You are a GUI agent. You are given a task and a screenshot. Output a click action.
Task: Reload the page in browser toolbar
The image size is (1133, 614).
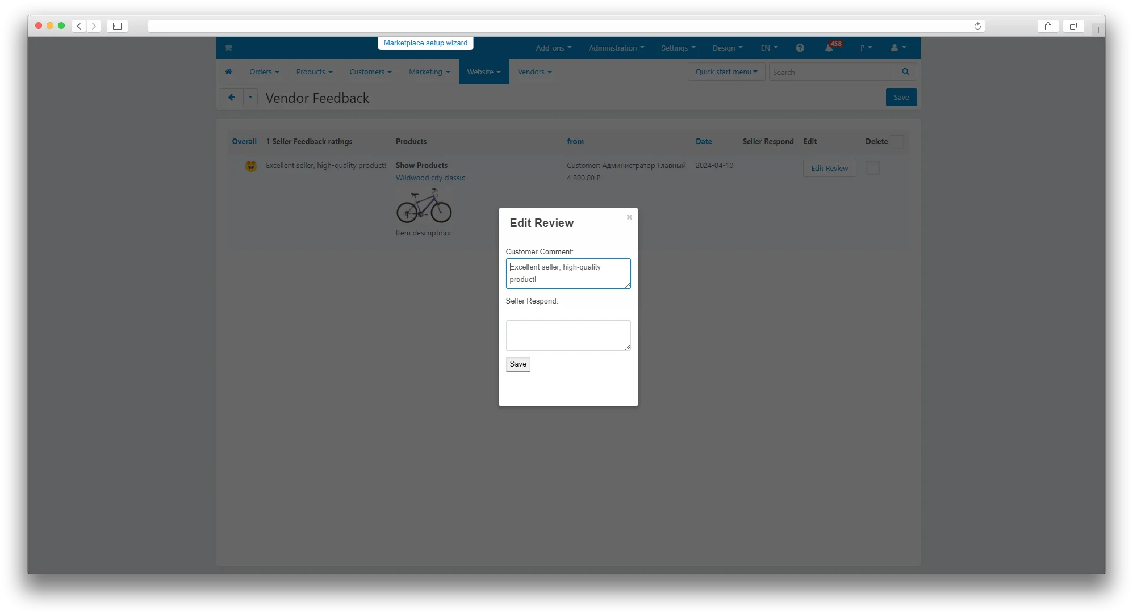pyautogui.click(x=977, y=26)
